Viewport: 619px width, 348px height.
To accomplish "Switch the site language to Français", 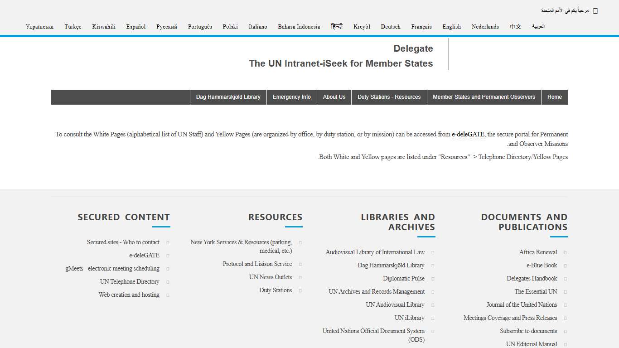I will (421, 27).
